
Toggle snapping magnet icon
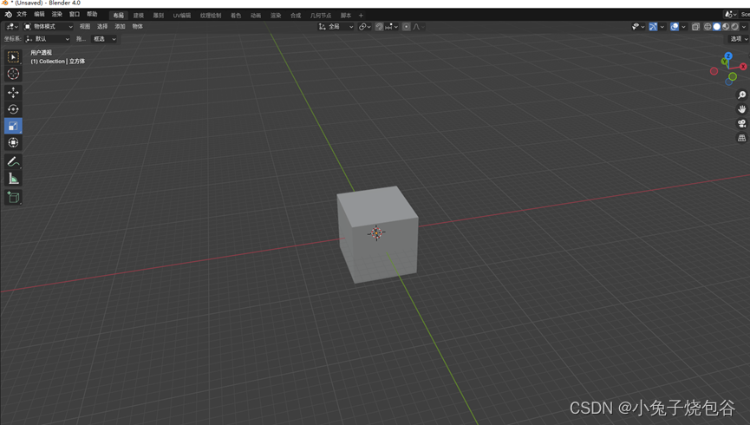[379, 27]
